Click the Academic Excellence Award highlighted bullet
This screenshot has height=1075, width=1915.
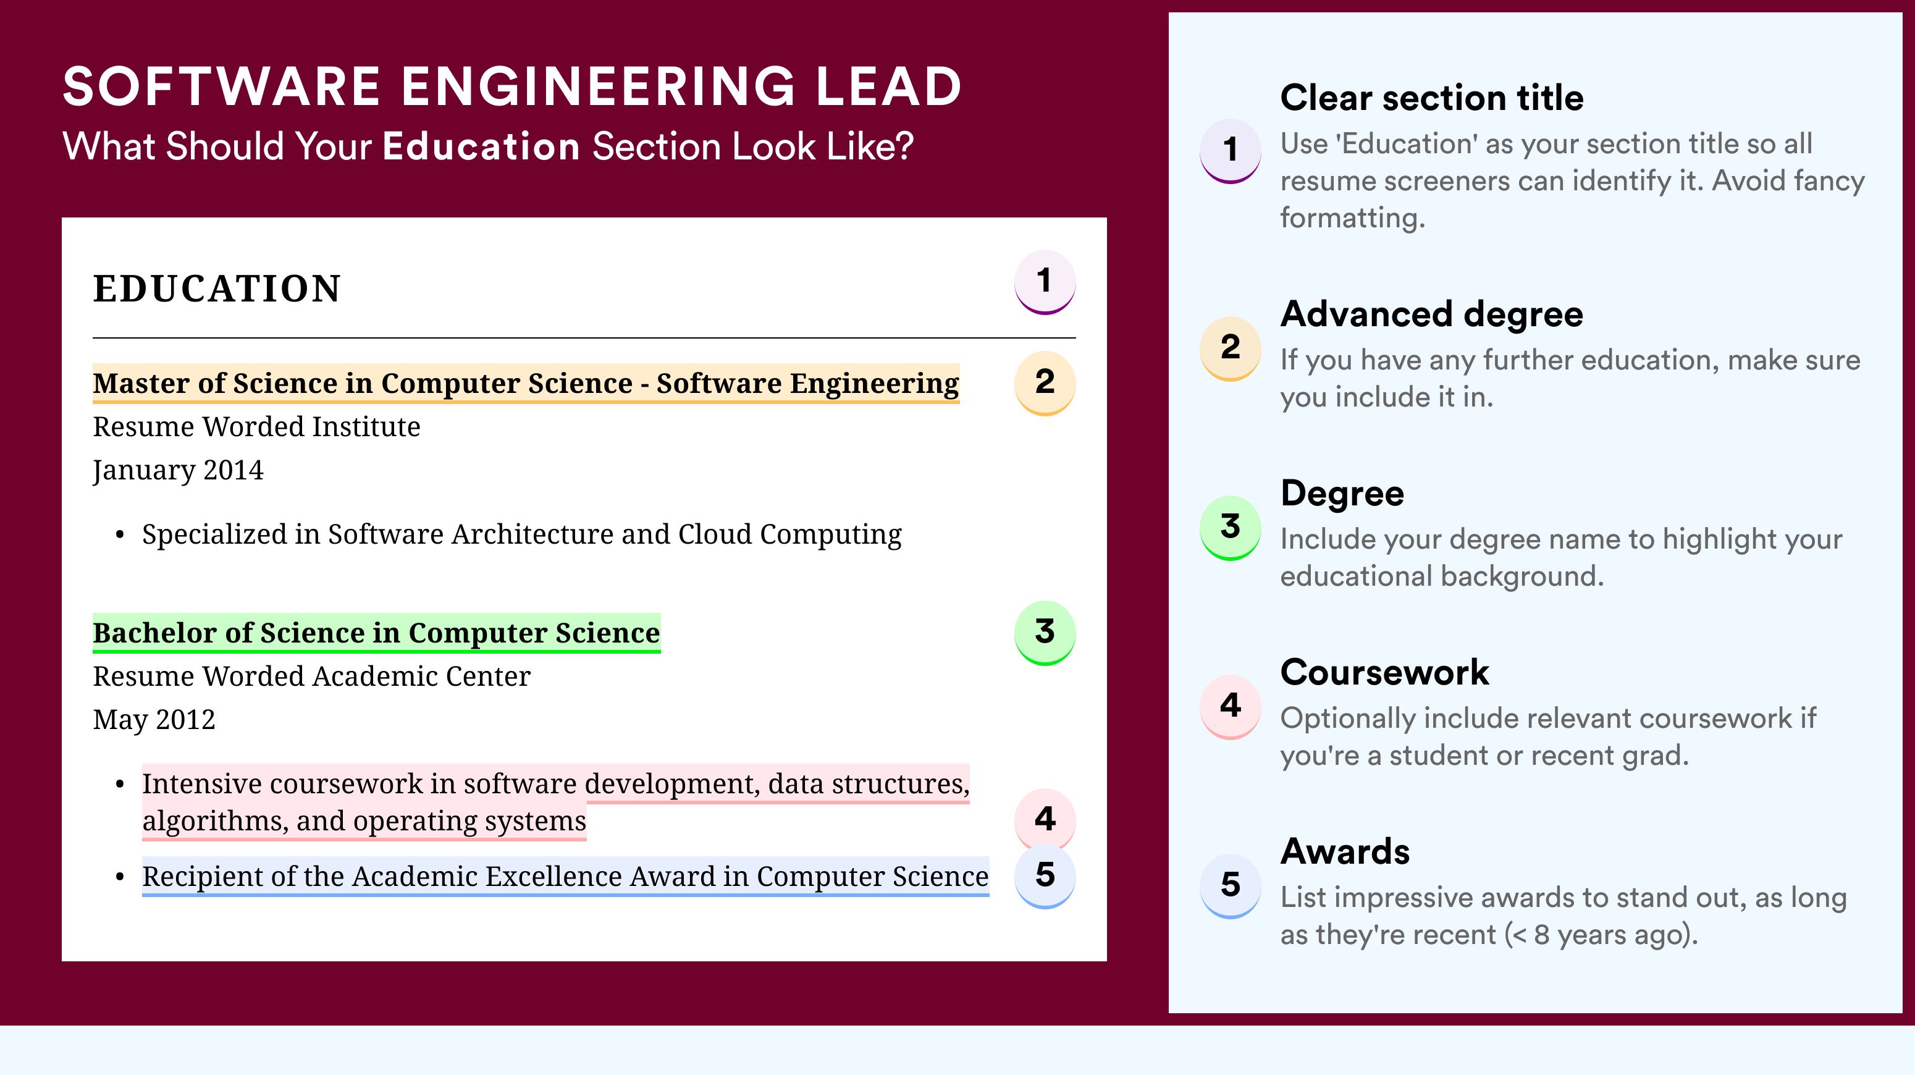coord(566,877)
